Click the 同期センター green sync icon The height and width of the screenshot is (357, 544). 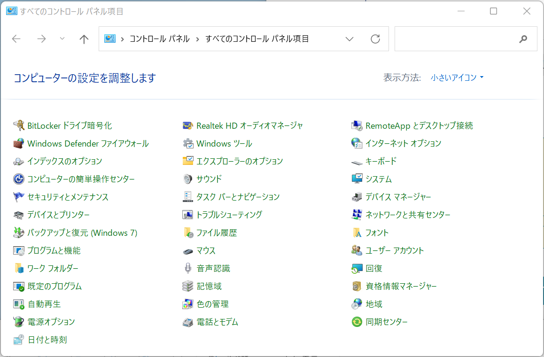point(357,322)
